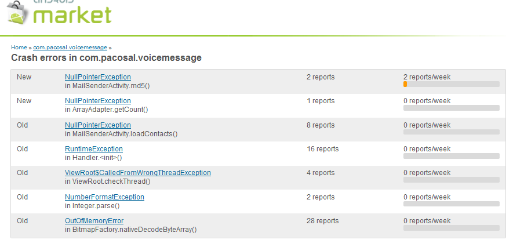
Task: Click the OutOfMemoryError reports/week bar
Action: pos(451,228)
